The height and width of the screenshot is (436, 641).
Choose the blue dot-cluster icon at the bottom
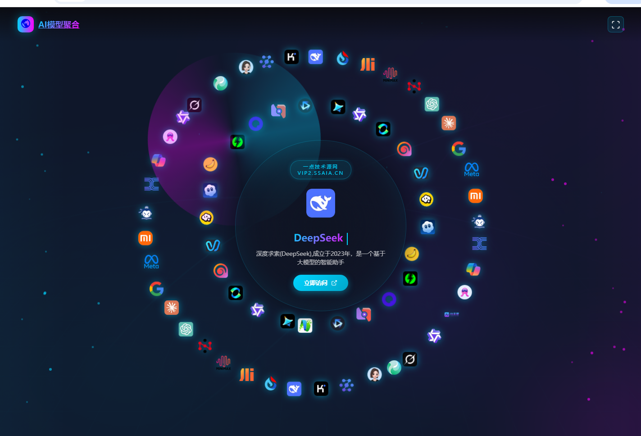pyautogui.click(x=346, y=385)
